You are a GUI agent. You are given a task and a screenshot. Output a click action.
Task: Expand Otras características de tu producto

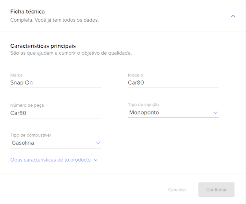50,160
